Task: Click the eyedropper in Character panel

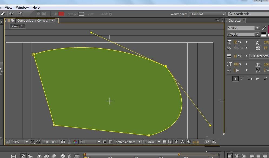Action: pyautogui.click(x=264, y=28)
